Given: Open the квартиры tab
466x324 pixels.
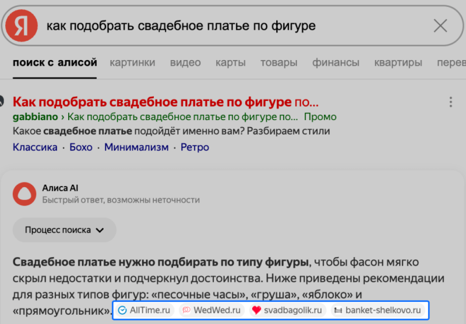Looking at the screenshot, I should [x=398, y=63].
